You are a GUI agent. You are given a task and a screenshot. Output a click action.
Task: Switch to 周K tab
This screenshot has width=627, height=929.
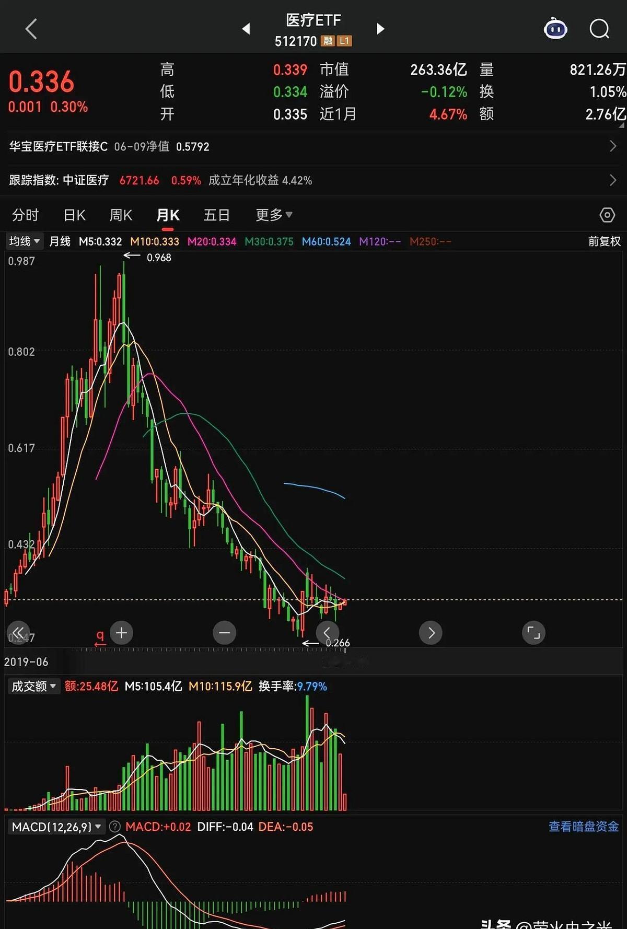click(x=121, y=215)
